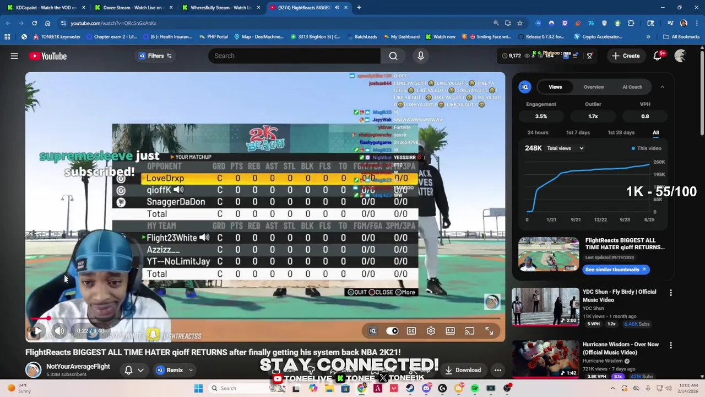Click NotYourAverageFlight channel avatar
The height and width of the screenshot is (397, 705).
(x=34, y=370)
